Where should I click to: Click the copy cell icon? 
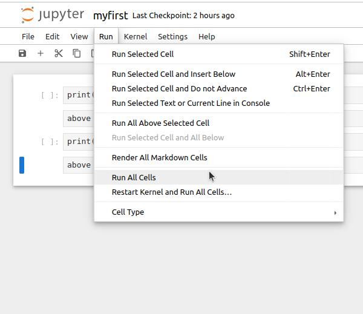[77, 53]
